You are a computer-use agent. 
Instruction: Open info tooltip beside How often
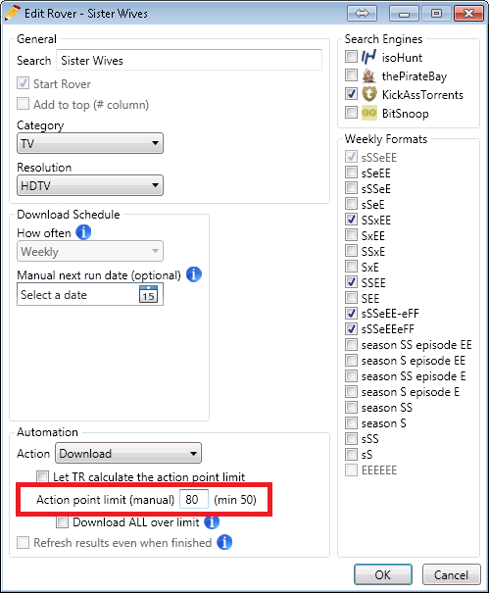[83, 232]
